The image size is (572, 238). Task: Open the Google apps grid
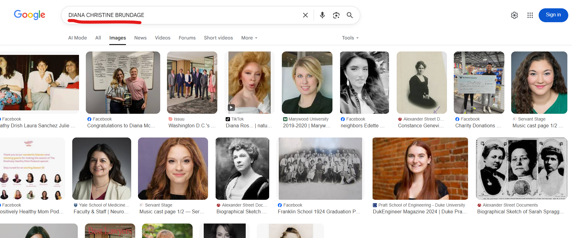point(530,15)
